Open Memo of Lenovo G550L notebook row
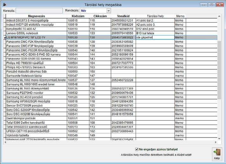Screen dimensions: 226x164 pyautogui.click(x=180, y=33)
